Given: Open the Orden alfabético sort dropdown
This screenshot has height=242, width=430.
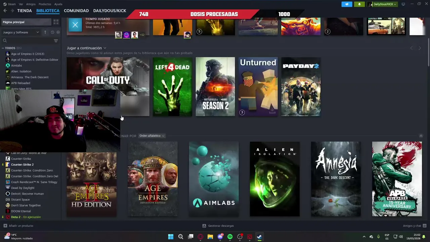Looking at the screenshot, I should 152,136.
